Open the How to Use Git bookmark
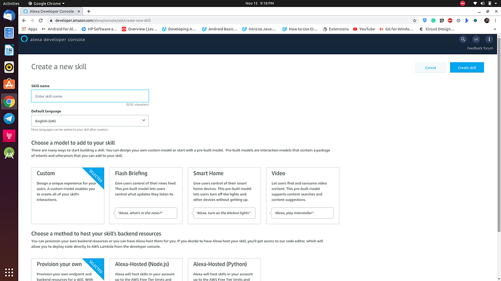Screen dimensions: 501x281 coord(300,29)
